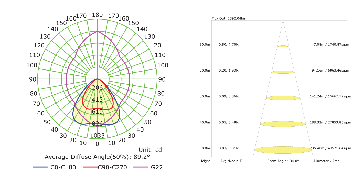362x180 pixels.
Task: Select the C0-C180 legend label
Action: [63, 167]
